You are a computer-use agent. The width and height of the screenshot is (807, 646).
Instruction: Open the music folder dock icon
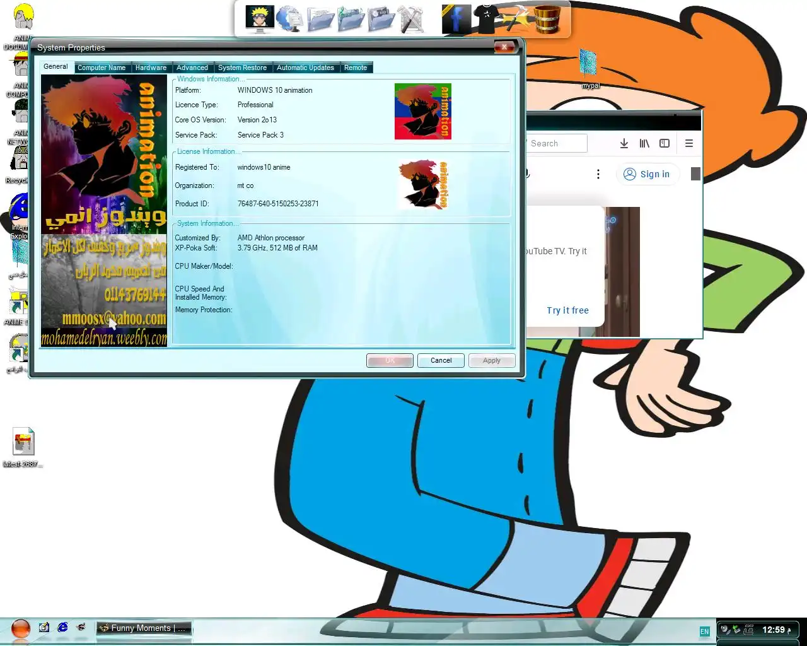pos(351,19)
